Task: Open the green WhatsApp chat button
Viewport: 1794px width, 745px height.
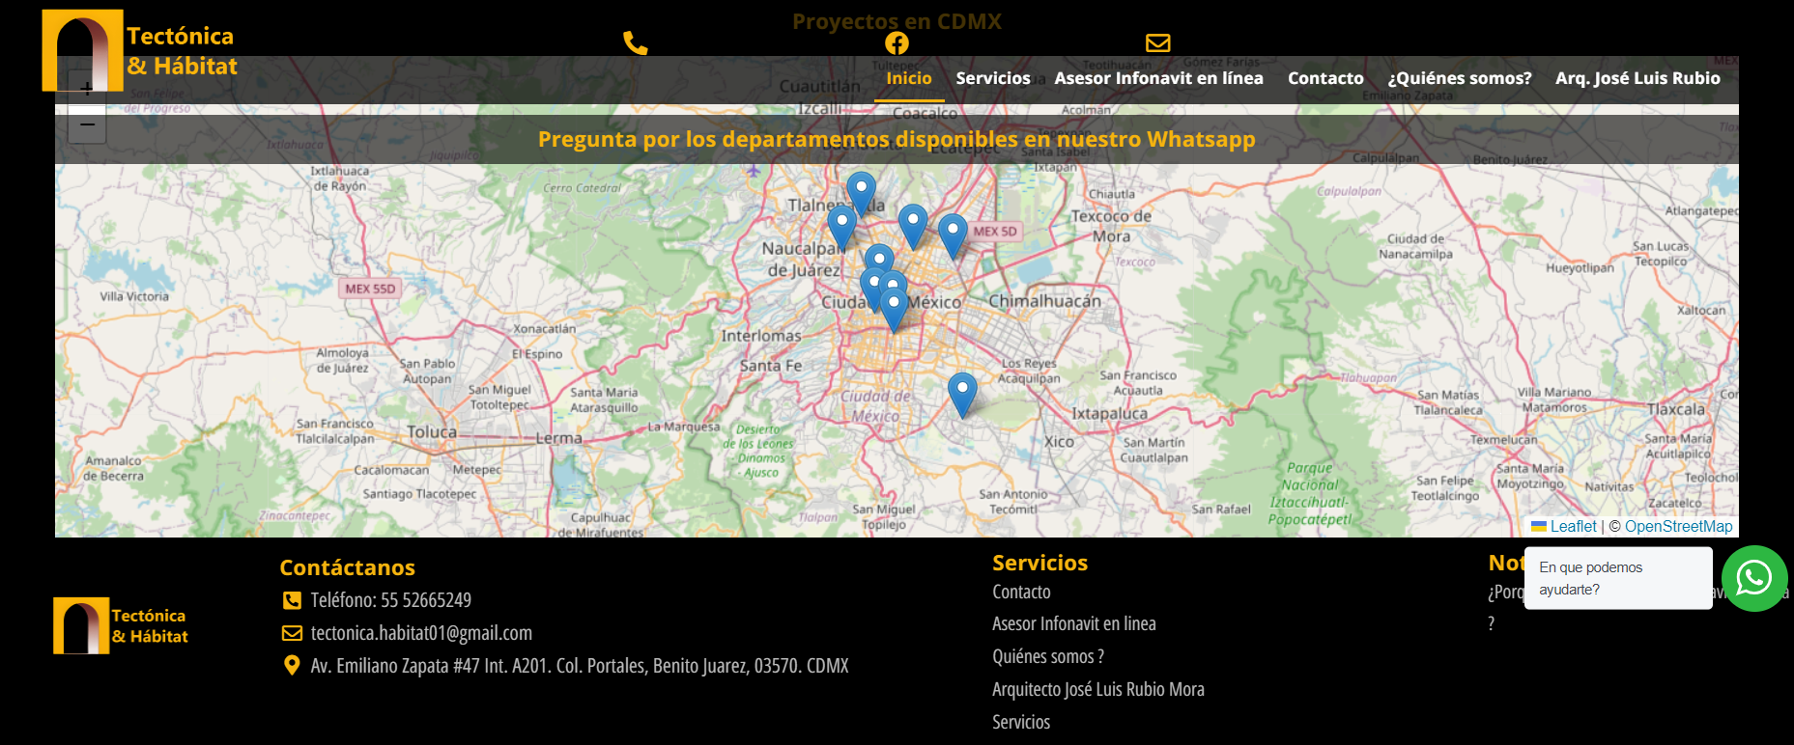Action: [x=1753, y=578]
